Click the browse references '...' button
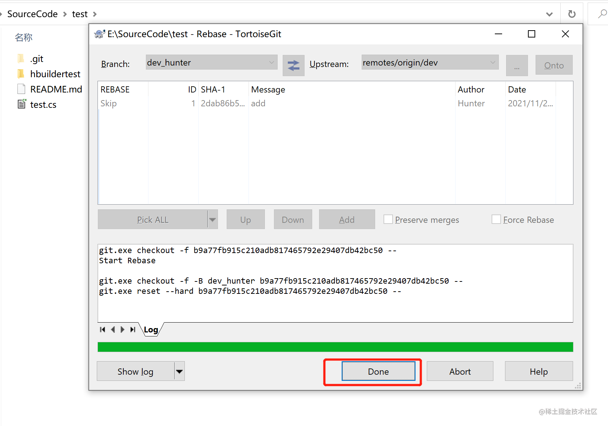Screen dimensions: 608x426 pos(517,66)
